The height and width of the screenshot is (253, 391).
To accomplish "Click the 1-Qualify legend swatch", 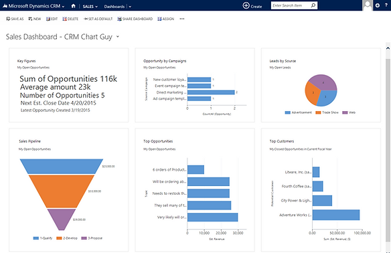I will click(36, 238).
